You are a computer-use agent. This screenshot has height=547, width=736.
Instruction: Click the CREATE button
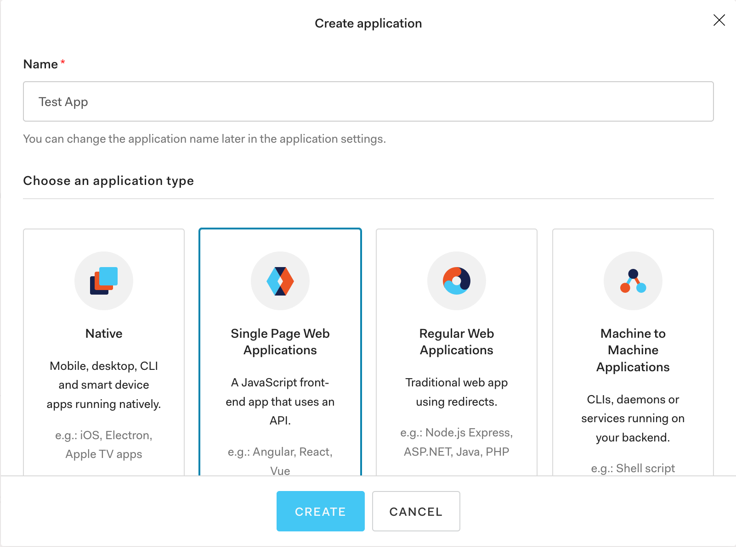point(320,511)
